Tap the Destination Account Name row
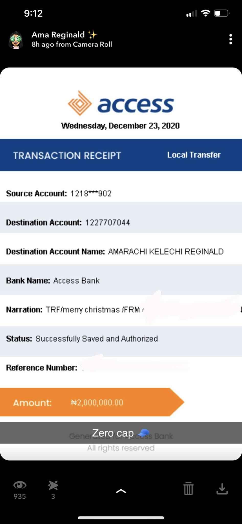Image resolution: width=242 pixels, height=524 pixels. [121, 252]
